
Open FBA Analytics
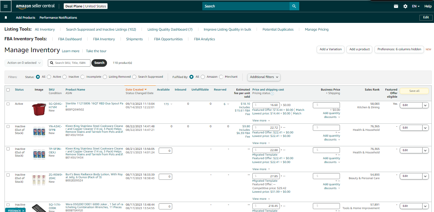205,39
